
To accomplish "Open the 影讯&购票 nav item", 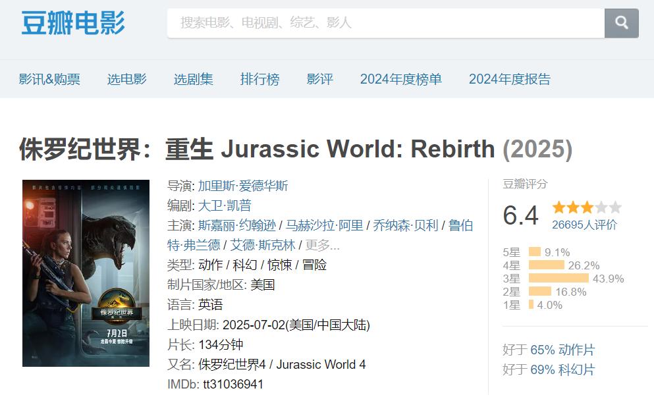I will coord(49,79).
